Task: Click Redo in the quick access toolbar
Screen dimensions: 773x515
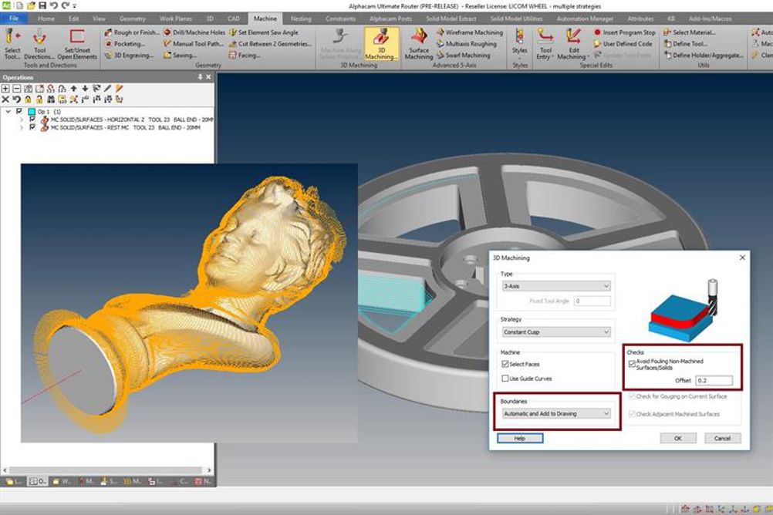Action: [x=65, y=6]
